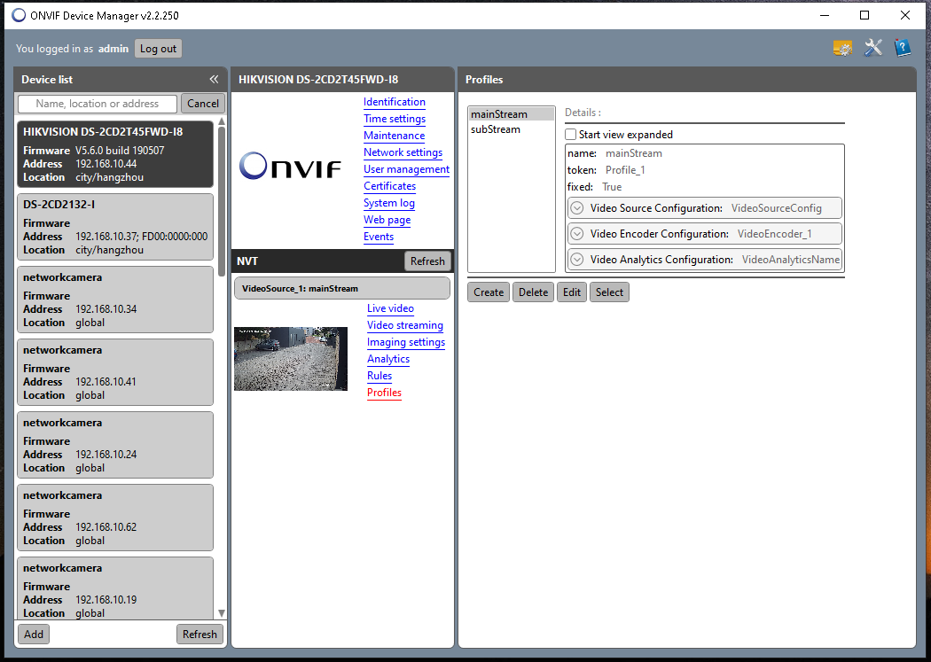The image size is (931, 662).
Task: Click the camera preview thumbnail
Action: [290, 359]
